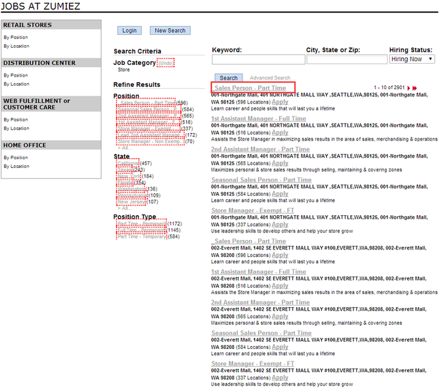Show all states under State list
The height and width of the screenshot is (390, 446).
coord(125,209)
